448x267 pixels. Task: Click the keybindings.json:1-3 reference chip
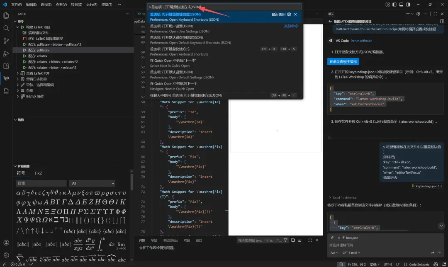(427, 186)
